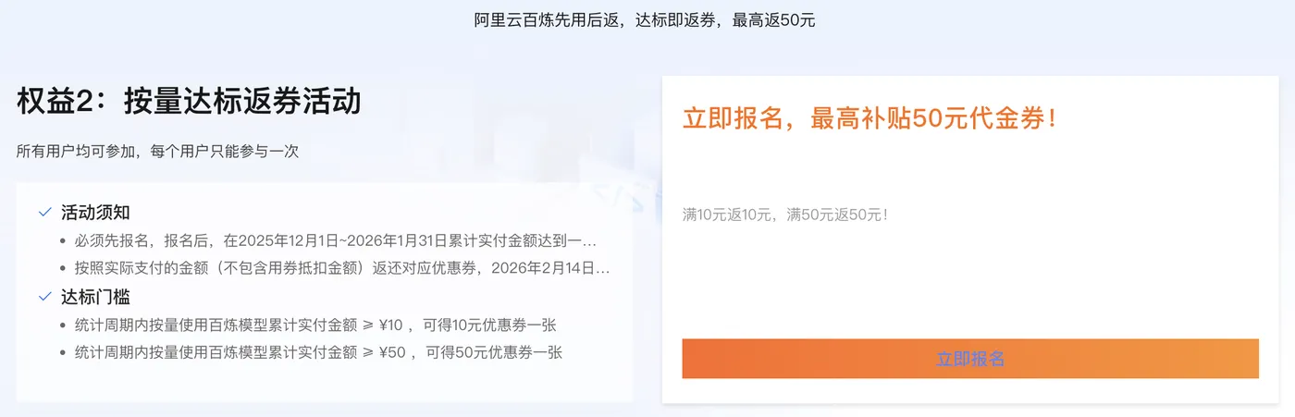The height and width of the screenshot is (417, 1295).
Task: Click the bullet dot on the ¥10 threshold line
Action: tap(63, 325)
